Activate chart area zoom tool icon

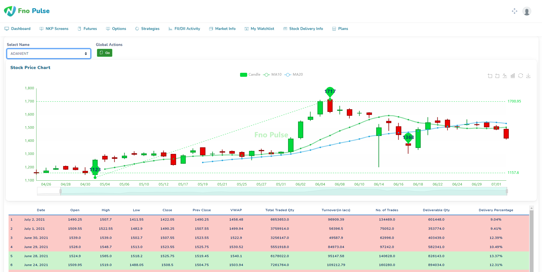490,76
